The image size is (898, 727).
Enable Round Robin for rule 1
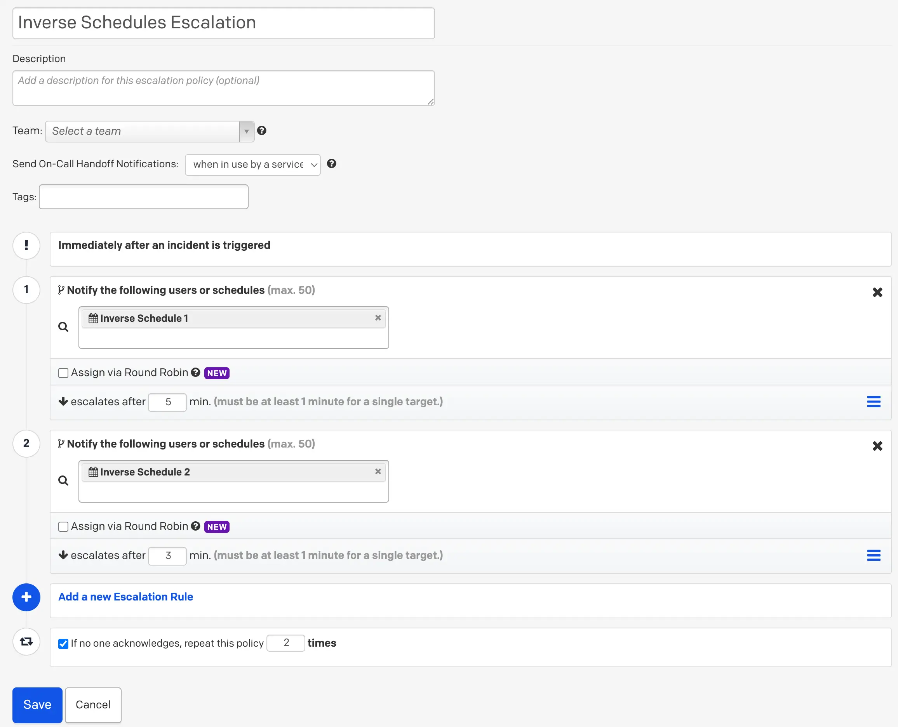coord(63,373)
